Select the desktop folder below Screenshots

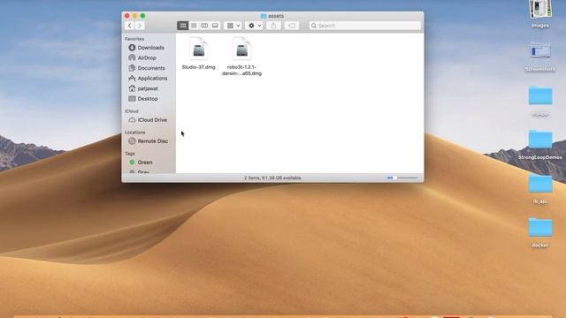540,101
